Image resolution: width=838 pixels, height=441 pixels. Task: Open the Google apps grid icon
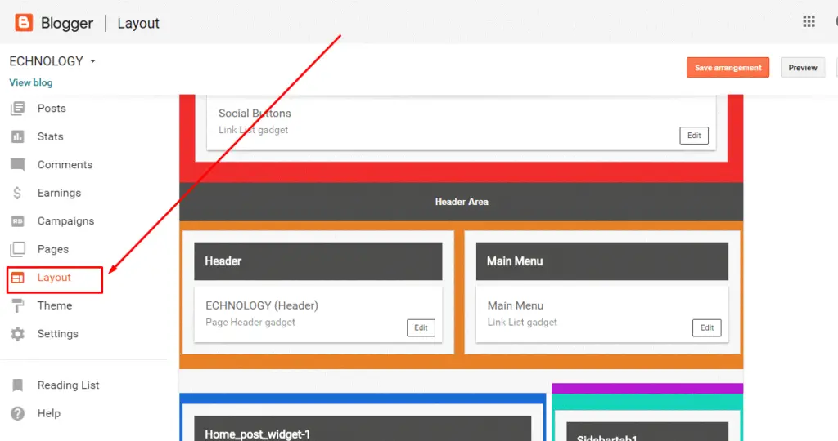point(809,21)
